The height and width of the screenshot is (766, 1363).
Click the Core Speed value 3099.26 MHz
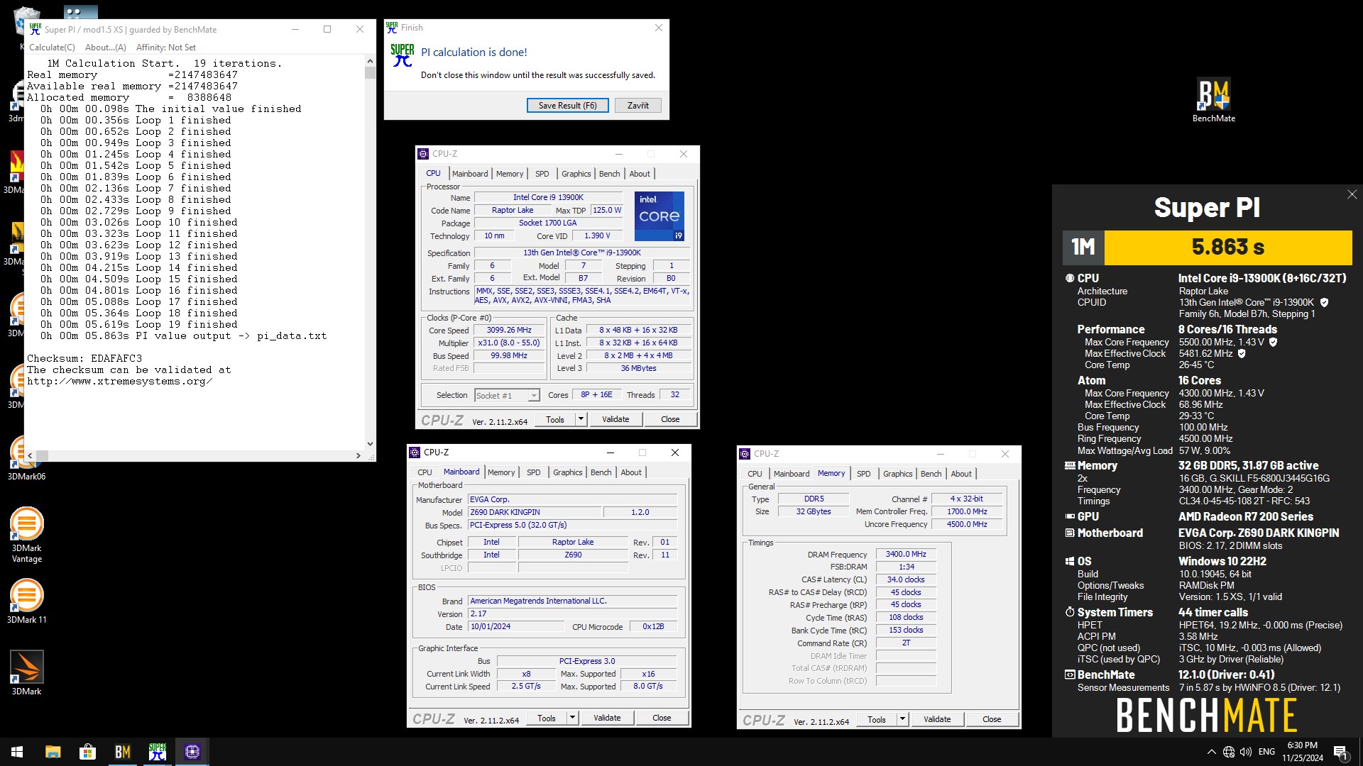(x=508, y=330)
